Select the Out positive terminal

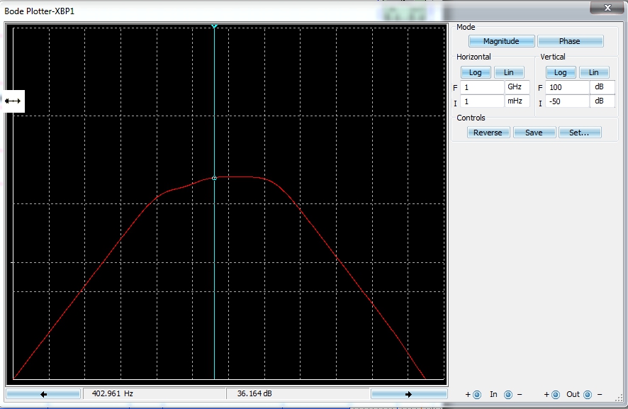[x=556, y=394]
